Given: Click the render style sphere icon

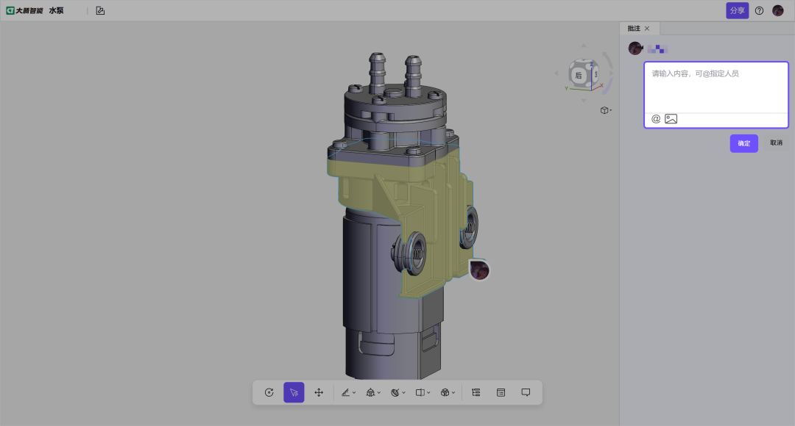Looking at the screenshot, I should coord(395,393).
